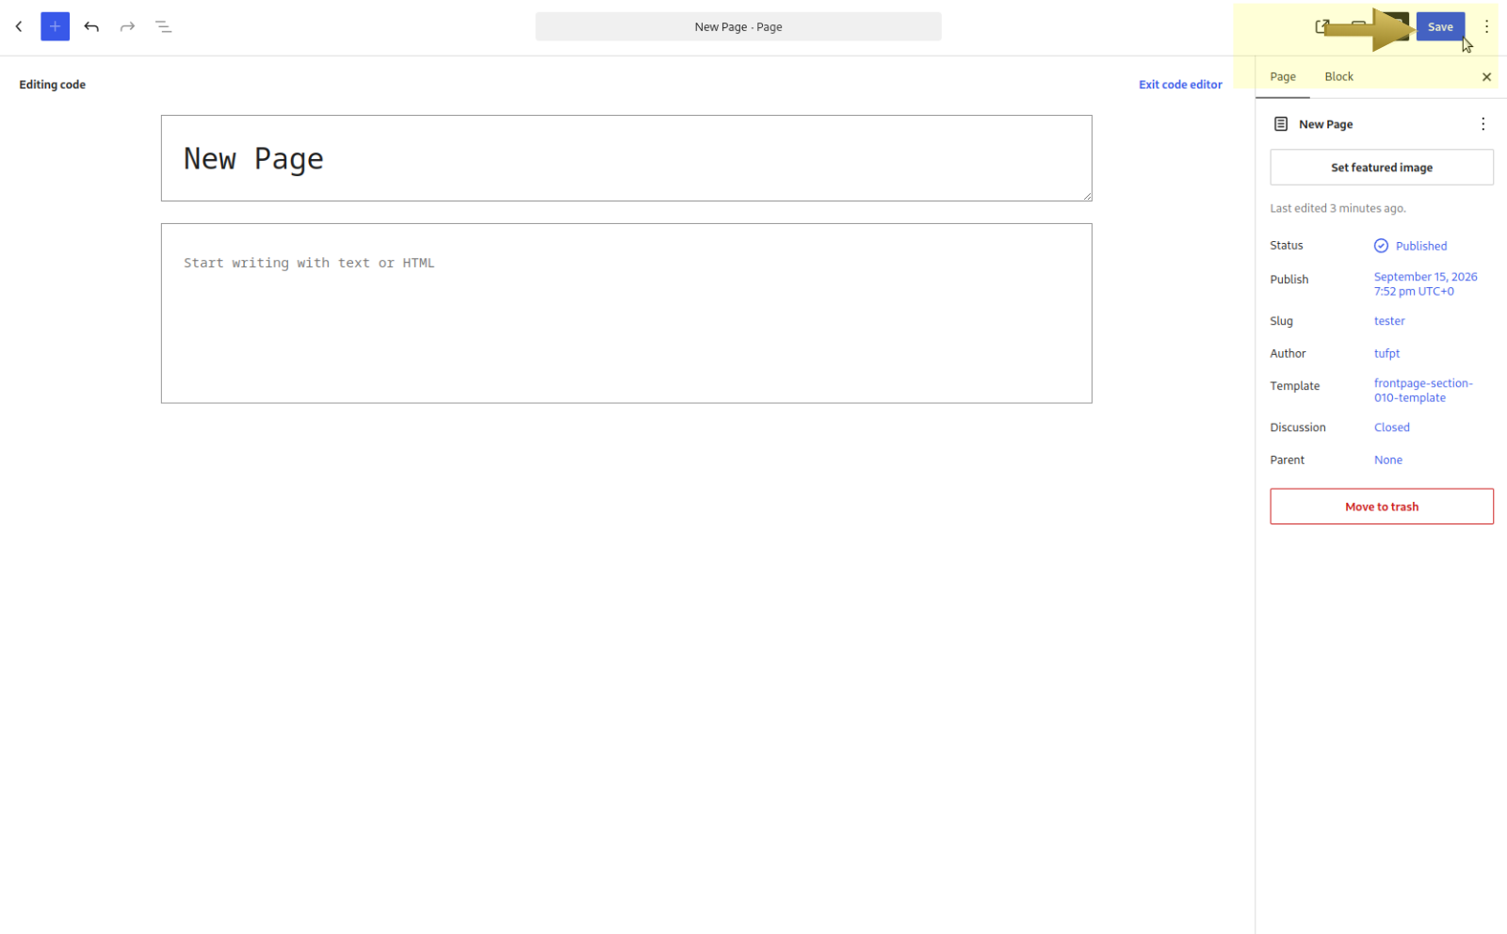The width and height of the screenshot is (1507, 934).
Task: Close the settings sidebar panel
Action: click(1486, 77)
